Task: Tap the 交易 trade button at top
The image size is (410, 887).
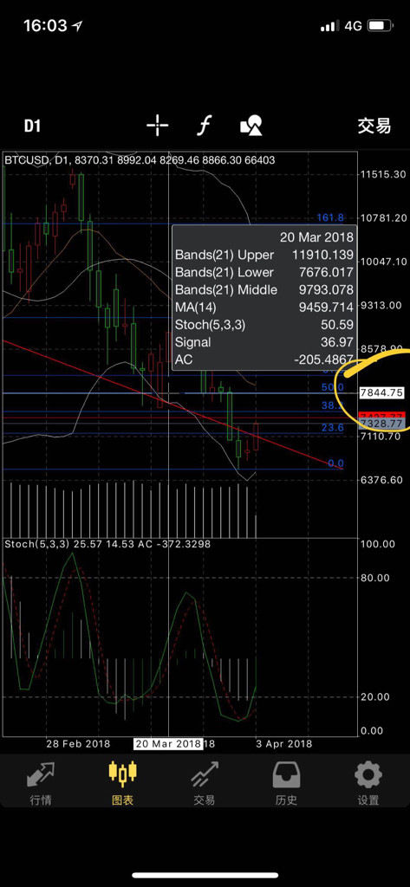Action: (x=374, y=126)
